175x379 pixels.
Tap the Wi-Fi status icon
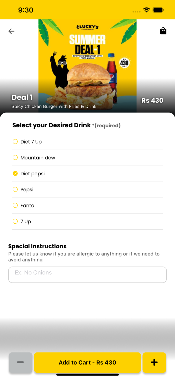[x=146, y=10]
